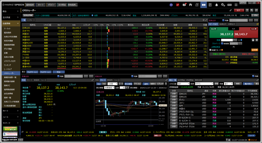Viewport: 262px width, 143px height.
Task: Click the orange info icon beside 両建てモード
Action: [x=222, y=50]
